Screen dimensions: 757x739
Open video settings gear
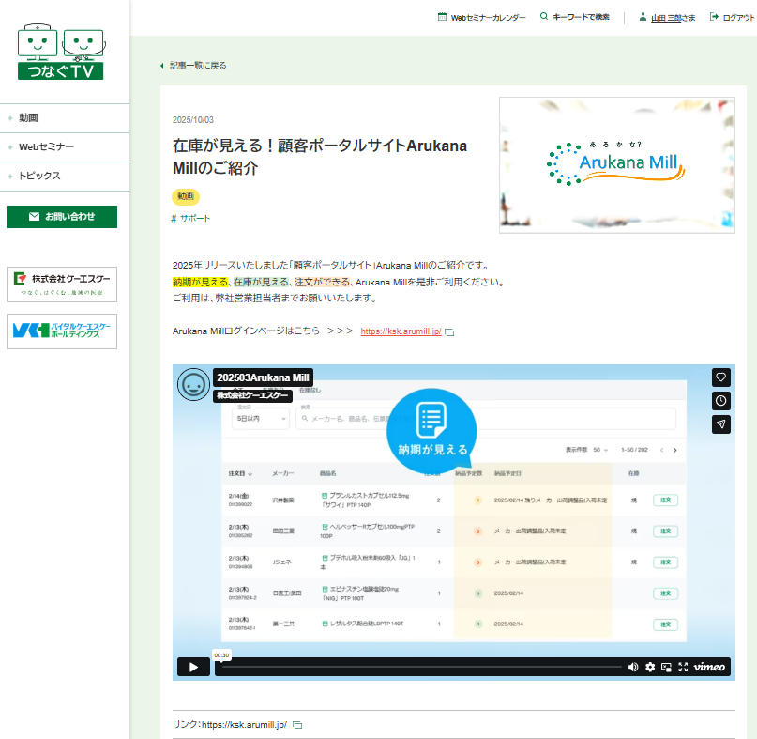(650, 667)
